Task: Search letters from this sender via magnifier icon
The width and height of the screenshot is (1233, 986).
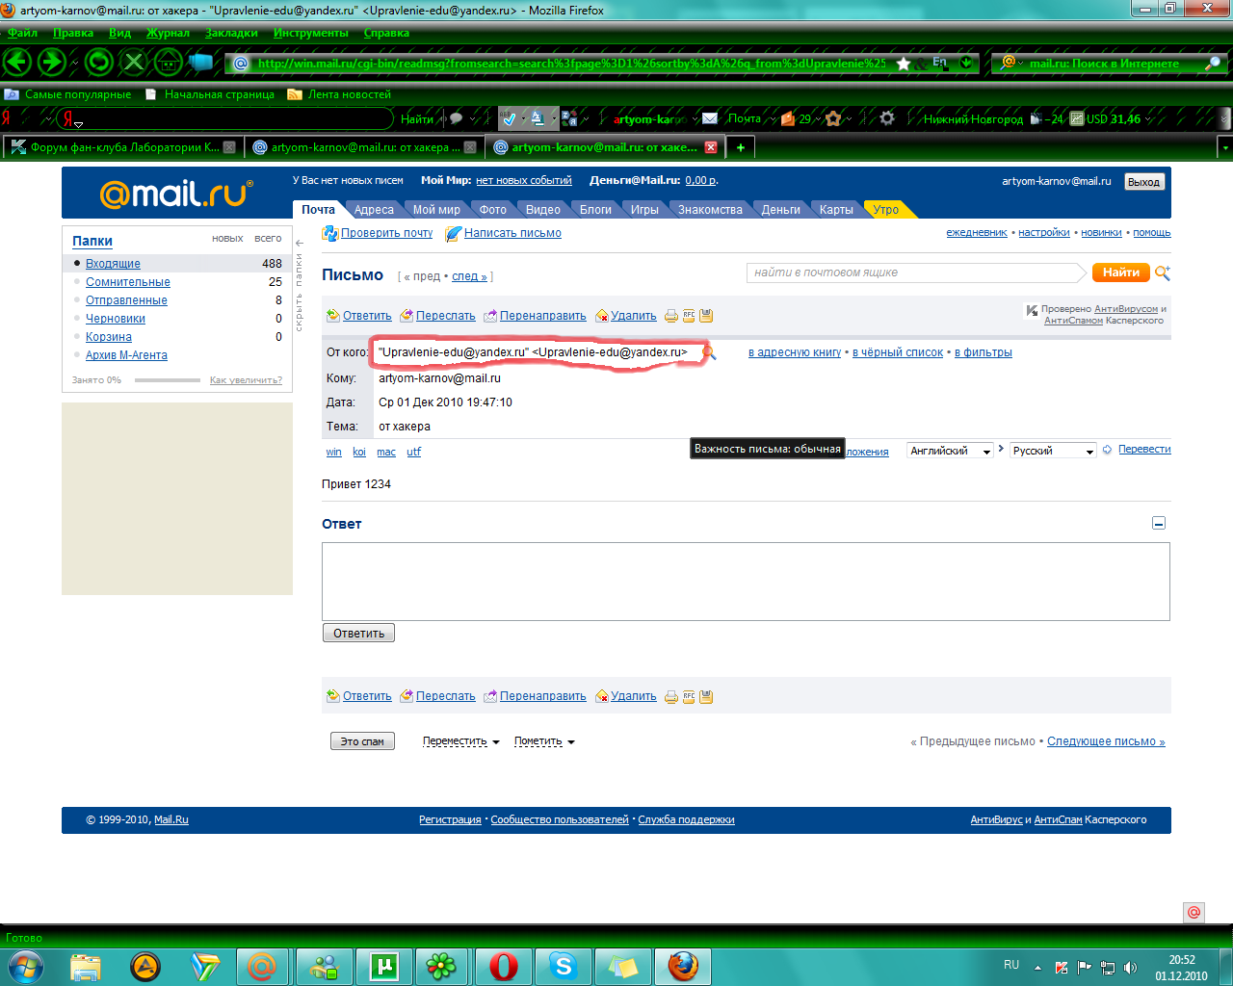Action: 710,353
